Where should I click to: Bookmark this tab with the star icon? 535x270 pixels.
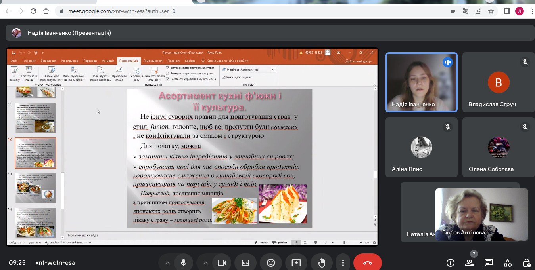(491, 11)
